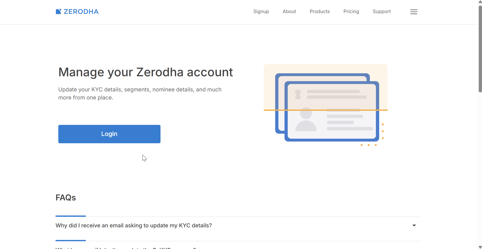
Task: Click the "Manage your Zerodha account" heading
Action: [145, 72]
